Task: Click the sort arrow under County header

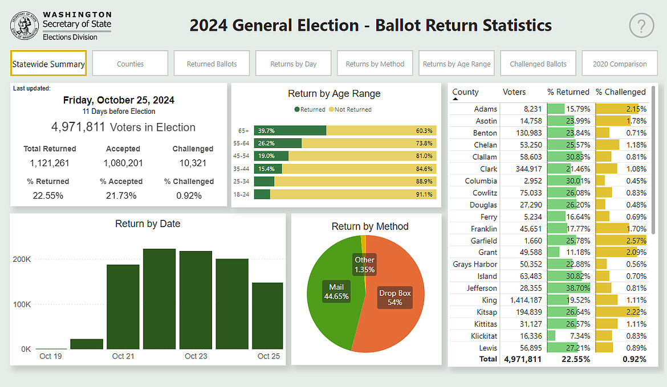Action: [455, 99]
